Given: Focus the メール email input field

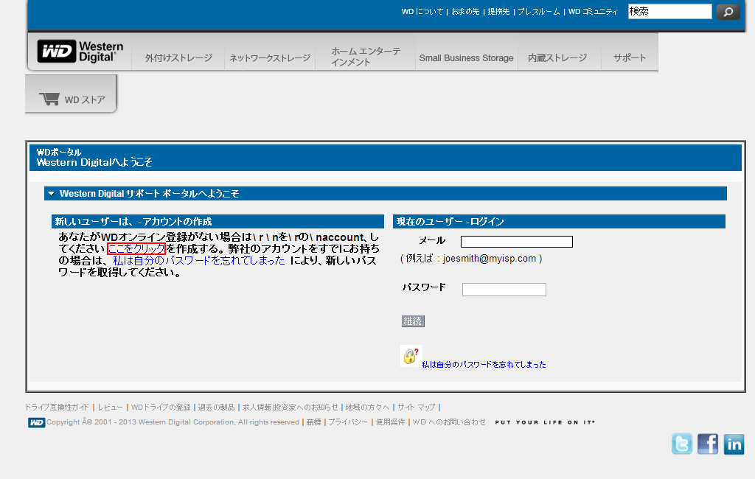Looking at the screenshot, I should pos(517,242).
